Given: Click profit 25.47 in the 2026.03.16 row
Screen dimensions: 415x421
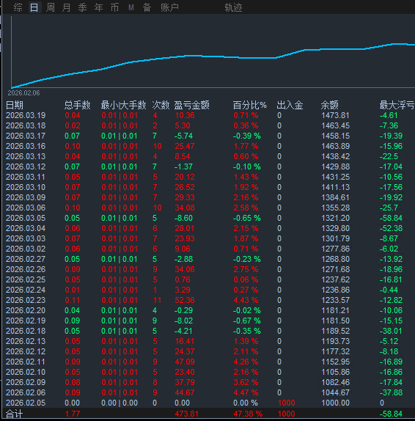Looking at the screenshot, I should (185, 146).
